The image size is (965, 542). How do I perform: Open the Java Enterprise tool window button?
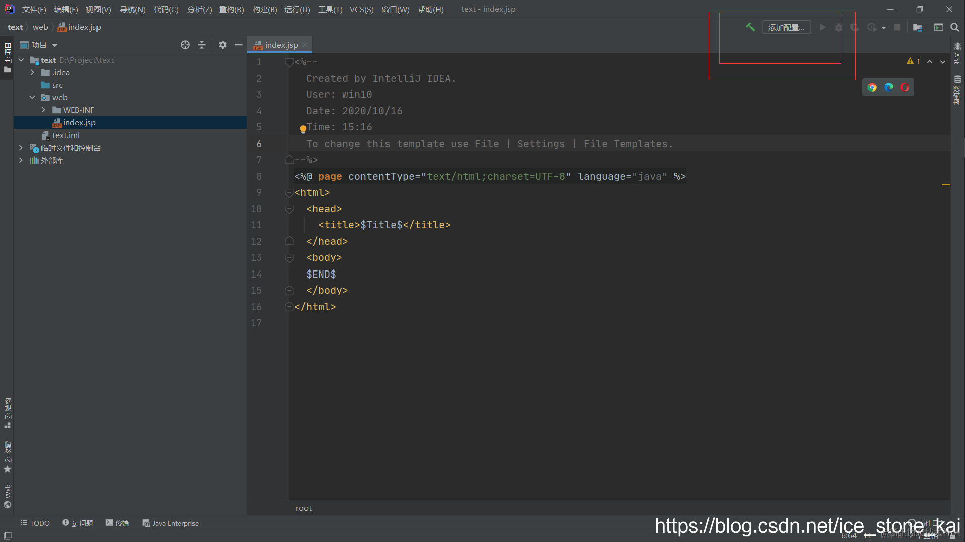(x=170, y=523)
